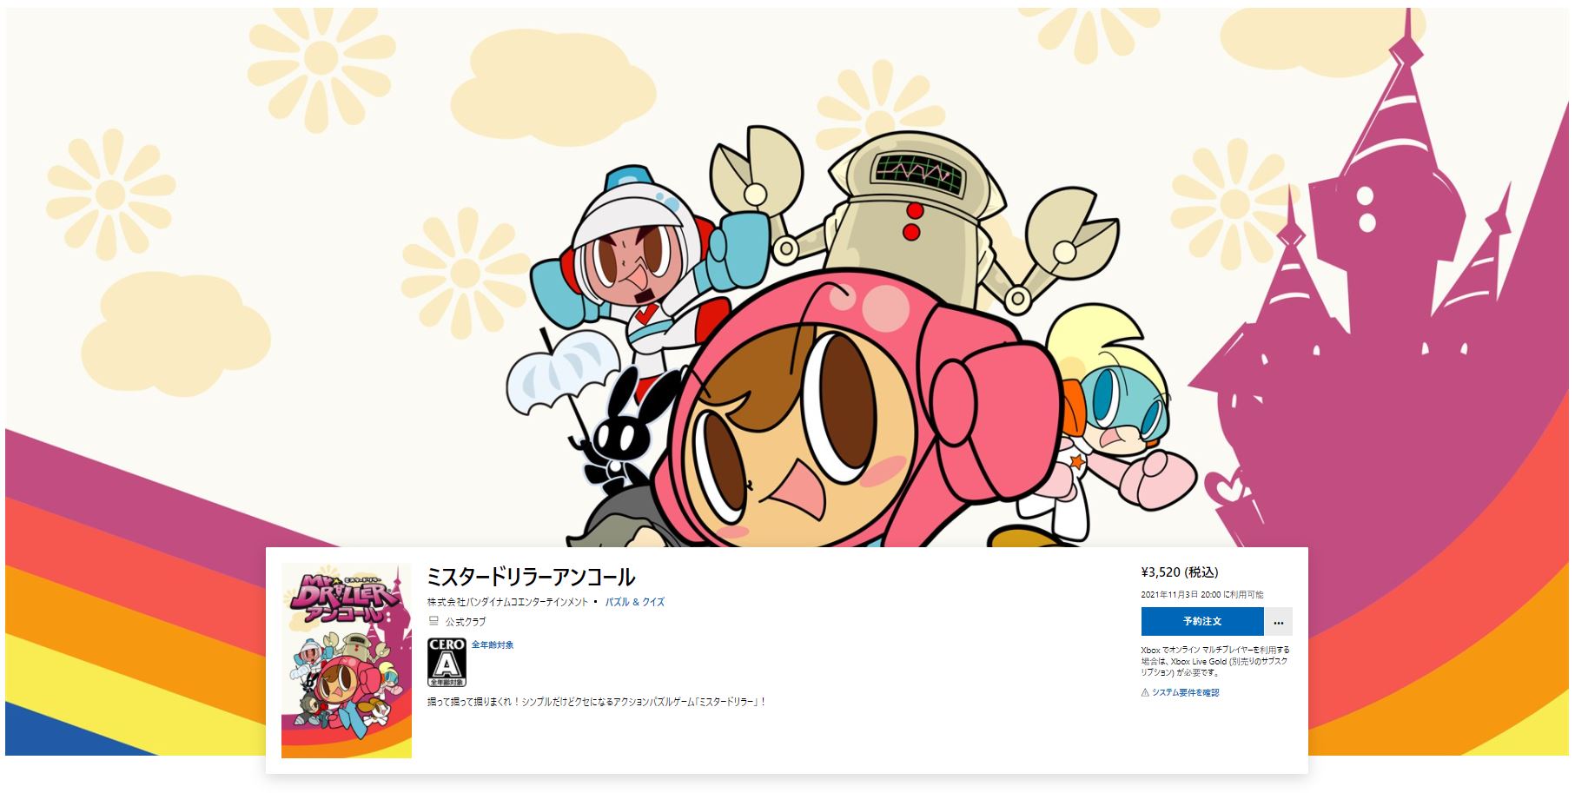Click the 公式クラブ label
Image resolution: width=1575 pixels, height=793 pixels.
coord(466,622)
